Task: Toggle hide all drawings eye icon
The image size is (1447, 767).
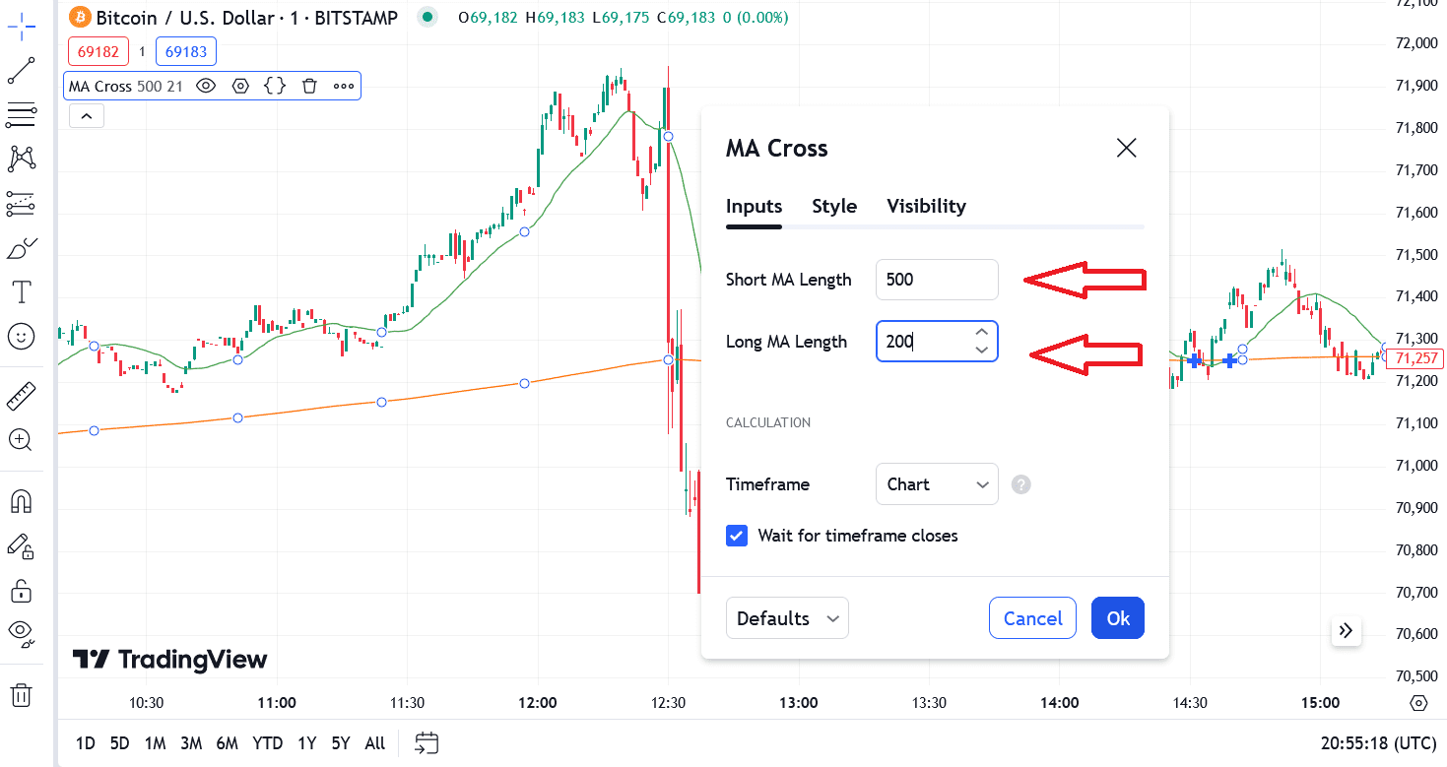Action: click(22, 631)
